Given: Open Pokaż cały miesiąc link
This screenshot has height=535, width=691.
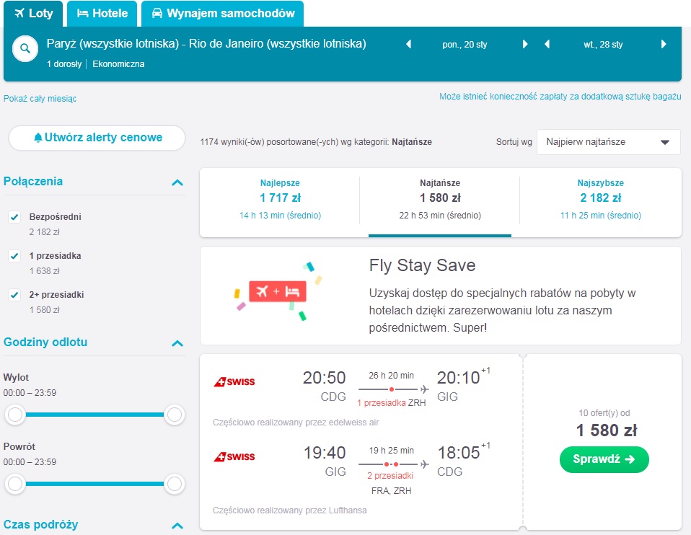Looking at the screenshot, I should [x=40, y=99].
